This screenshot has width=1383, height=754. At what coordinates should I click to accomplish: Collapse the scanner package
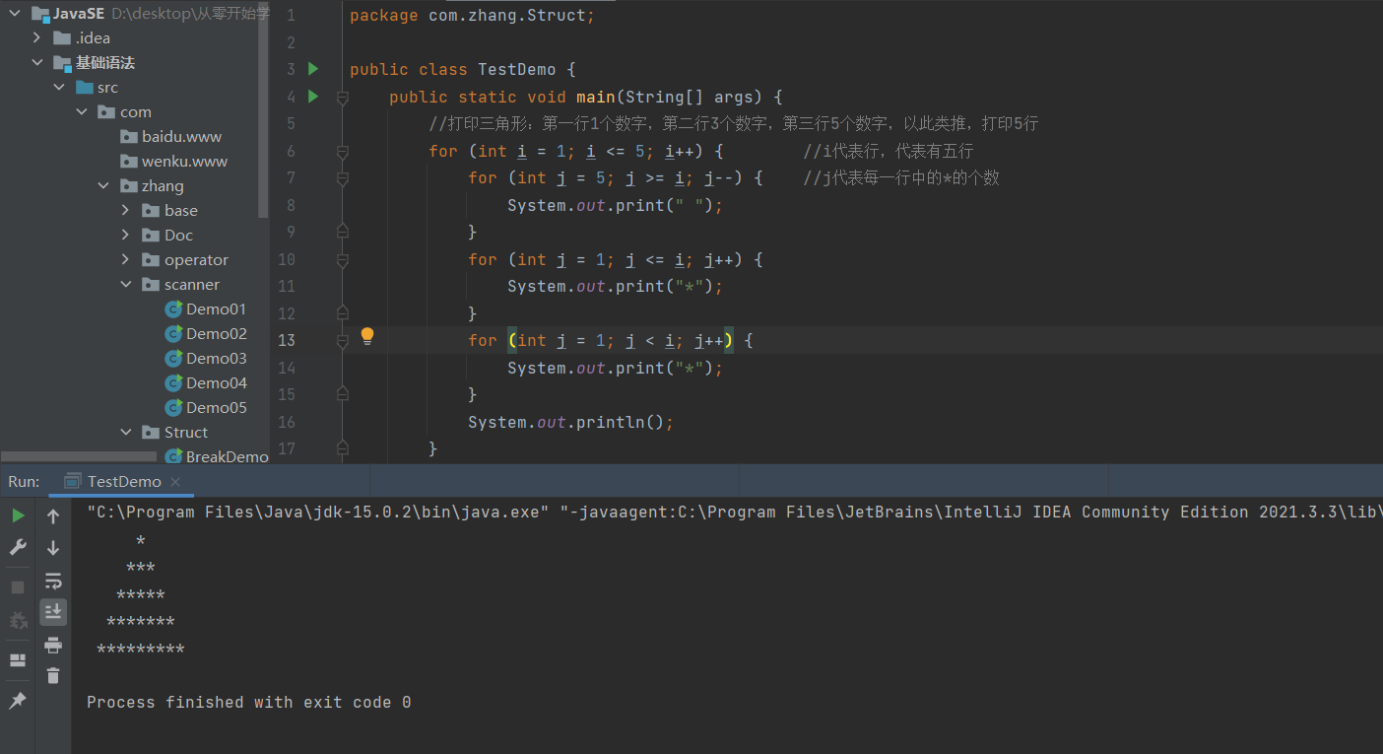pyautogui.click(x=125, y=284)
